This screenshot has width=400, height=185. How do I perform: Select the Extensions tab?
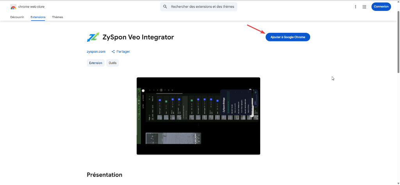pyautogui.click(x=38, y=17)
